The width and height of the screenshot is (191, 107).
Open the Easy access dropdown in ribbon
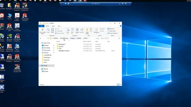click(91, 31)
